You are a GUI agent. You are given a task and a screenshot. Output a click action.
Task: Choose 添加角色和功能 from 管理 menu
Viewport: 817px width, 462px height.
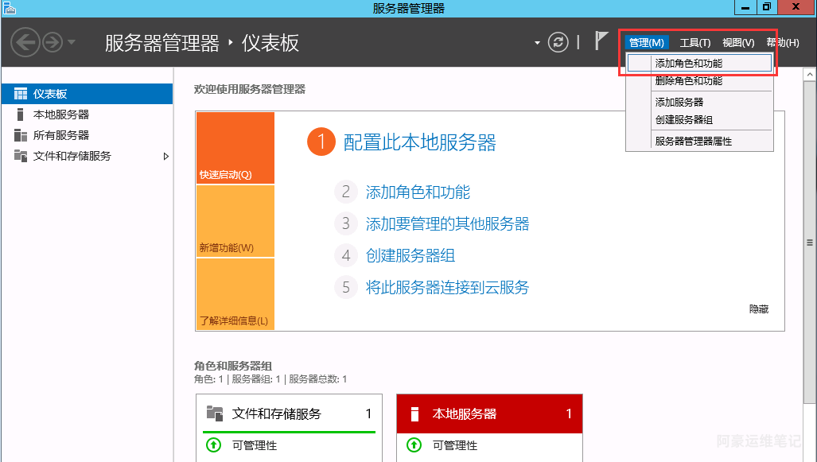point(688,63)
